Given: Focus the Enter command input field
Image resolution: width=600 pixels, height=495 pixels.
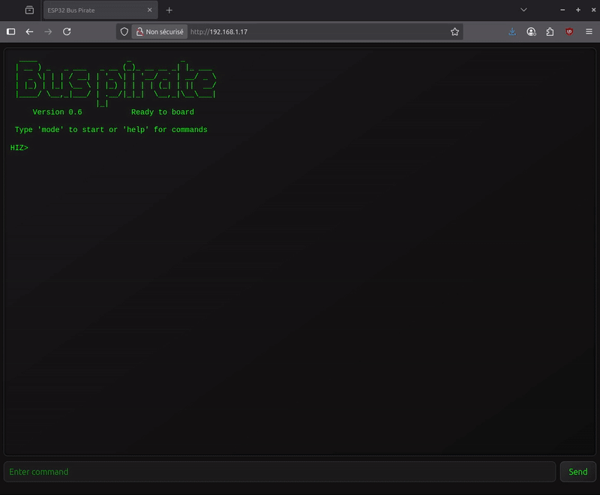Looking at the screenshot, I should [x=279, y=472].
